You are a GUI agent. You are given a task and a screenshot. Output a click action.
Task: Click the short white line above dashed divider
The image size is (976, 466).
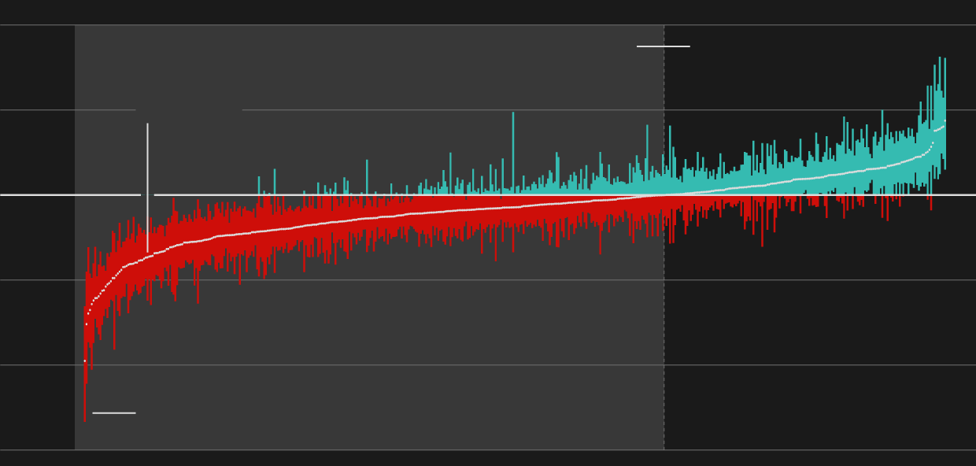pos(663,46)
